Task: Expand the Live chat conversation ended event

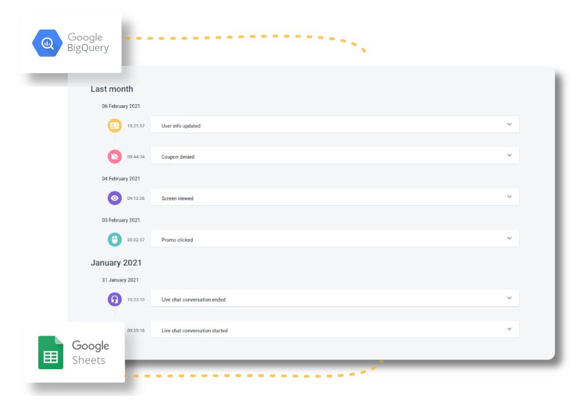Action: [x=510, y=298]
